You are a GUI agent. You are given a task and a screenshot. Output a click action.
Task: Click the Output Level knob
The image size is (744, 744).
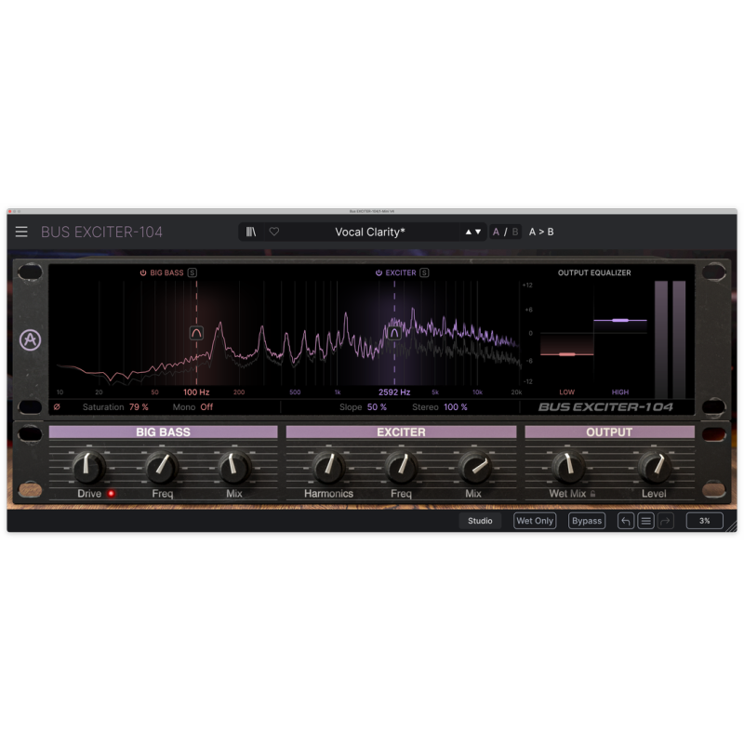tap(654, 467)
